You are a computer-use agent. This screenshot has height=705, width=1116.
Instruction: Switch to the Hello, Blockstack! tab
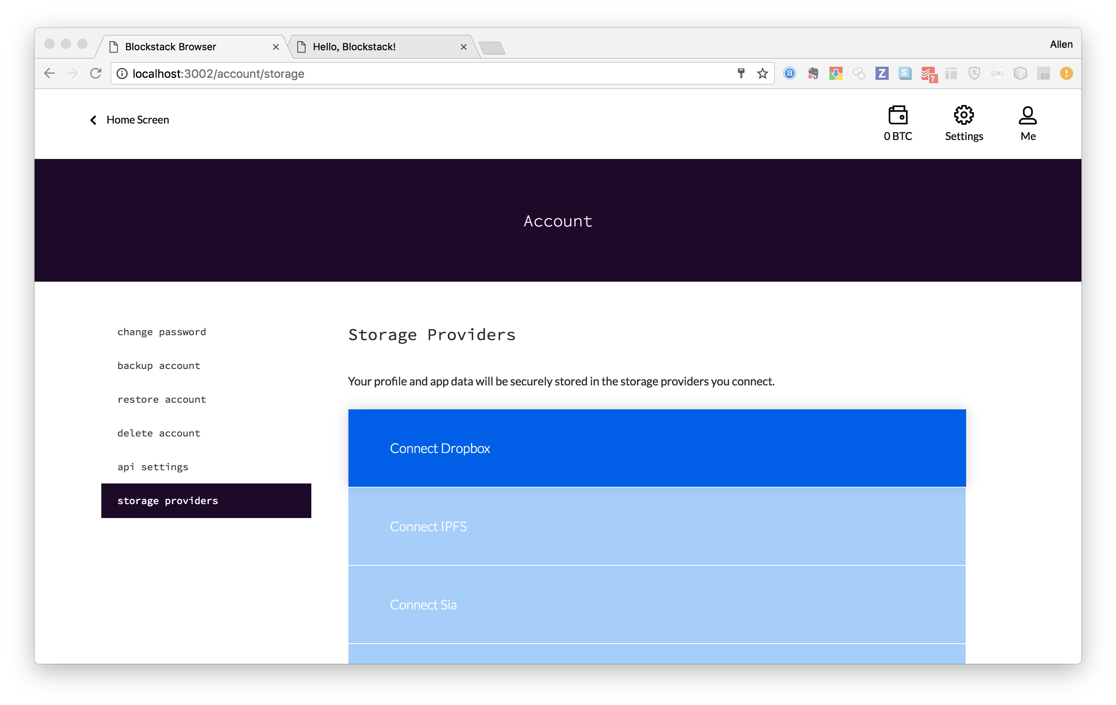354,47
